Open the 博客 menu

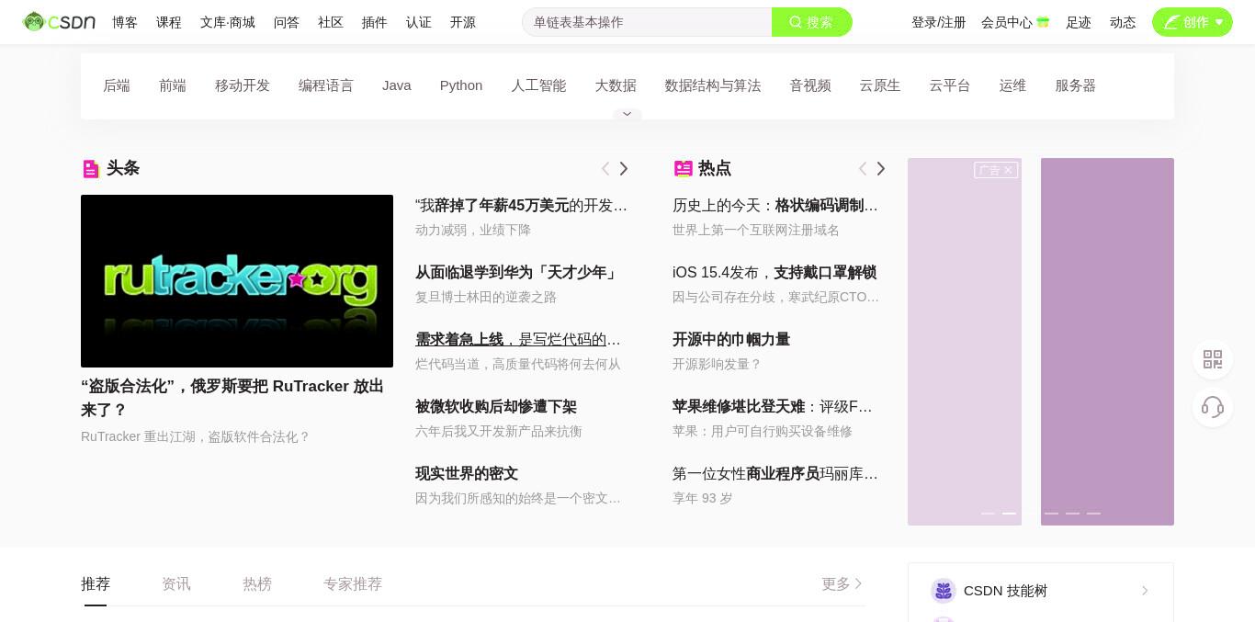(125, 22)
